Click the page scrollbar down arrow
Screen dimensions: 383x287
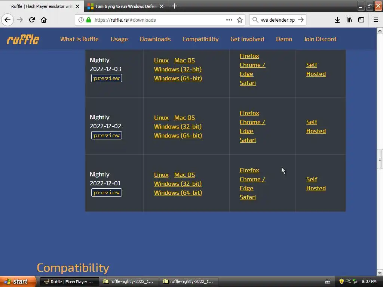[380, 272]
